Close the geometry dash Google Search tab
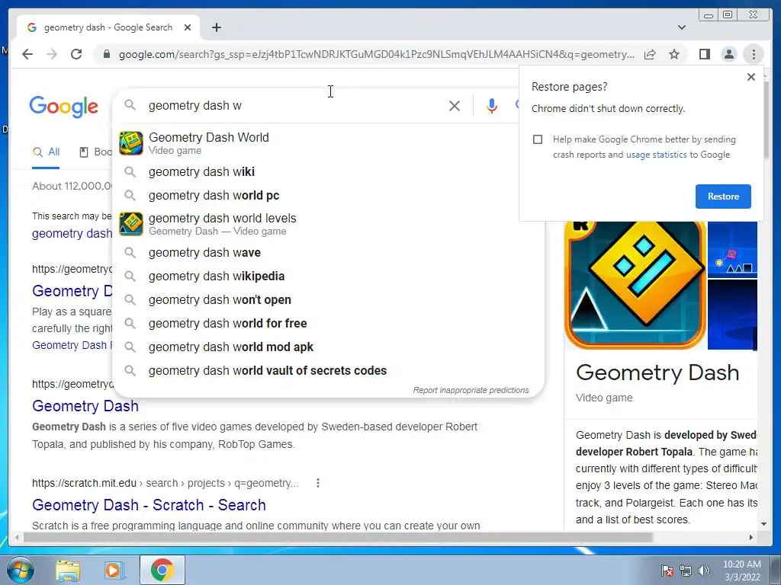 click(x=188, y=27)
